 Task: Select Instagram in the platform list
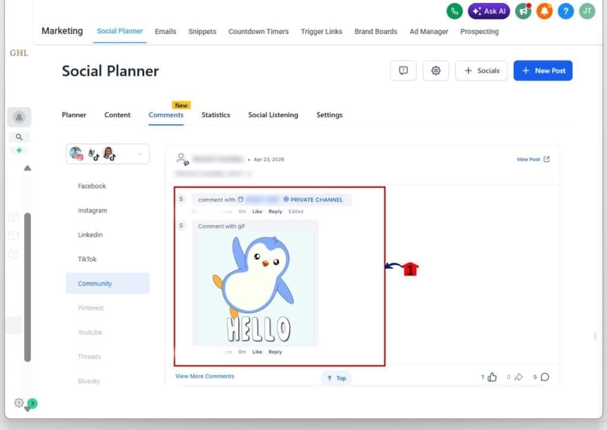(x=92, y=211)
